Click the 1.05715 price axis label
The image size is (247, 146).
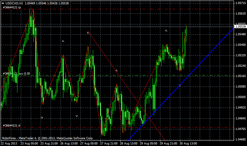point(240,3)
